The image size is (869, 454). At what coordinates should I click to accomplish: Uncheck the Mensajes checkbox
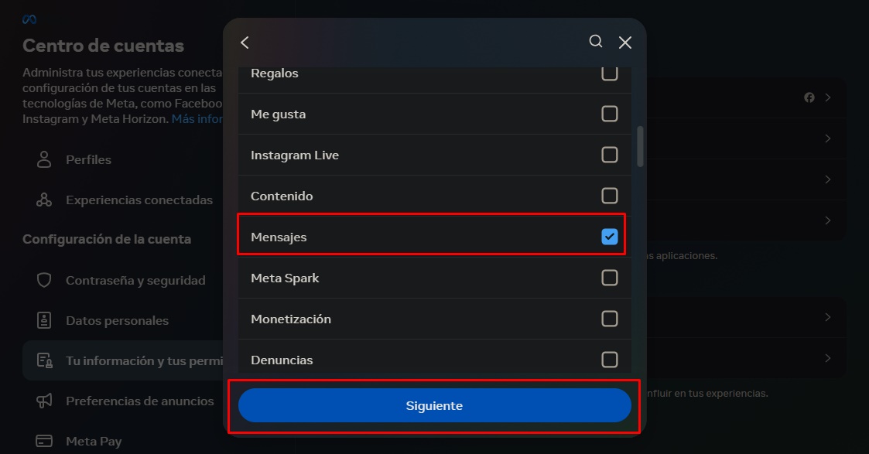coord(610,237)
